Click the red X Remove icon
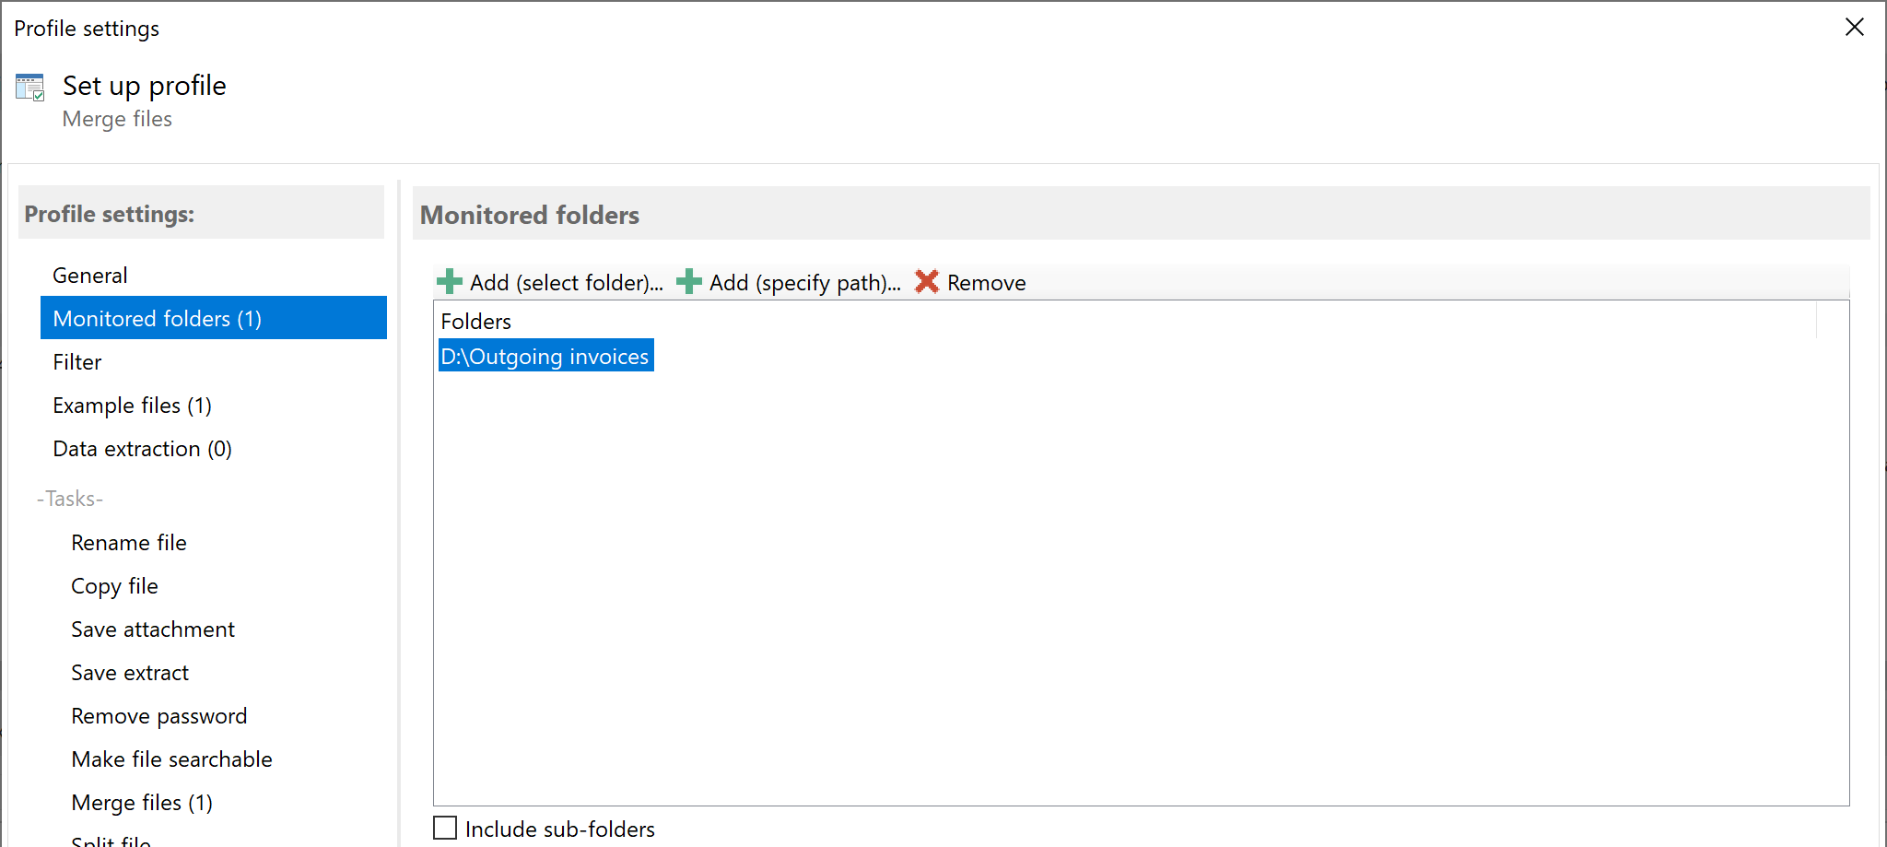 click(x=927, y=282)
